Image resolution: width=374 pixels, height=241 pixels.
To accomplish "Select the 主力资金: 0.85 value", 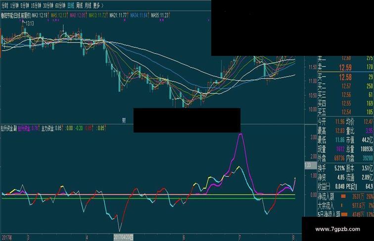I will point(51,128).
